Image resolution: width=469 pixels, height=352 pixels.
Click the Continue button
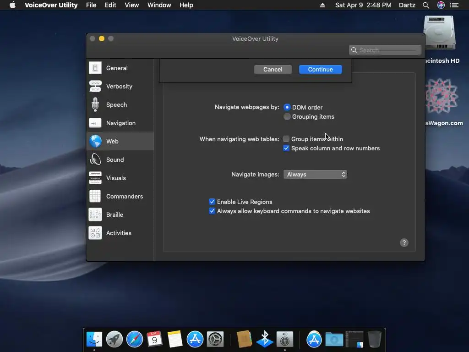point(320,70)
